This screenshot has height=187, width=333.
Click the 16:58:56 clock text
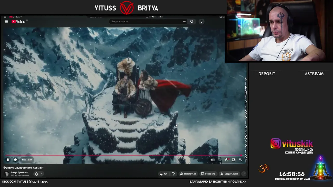click(x=292, y=174)
